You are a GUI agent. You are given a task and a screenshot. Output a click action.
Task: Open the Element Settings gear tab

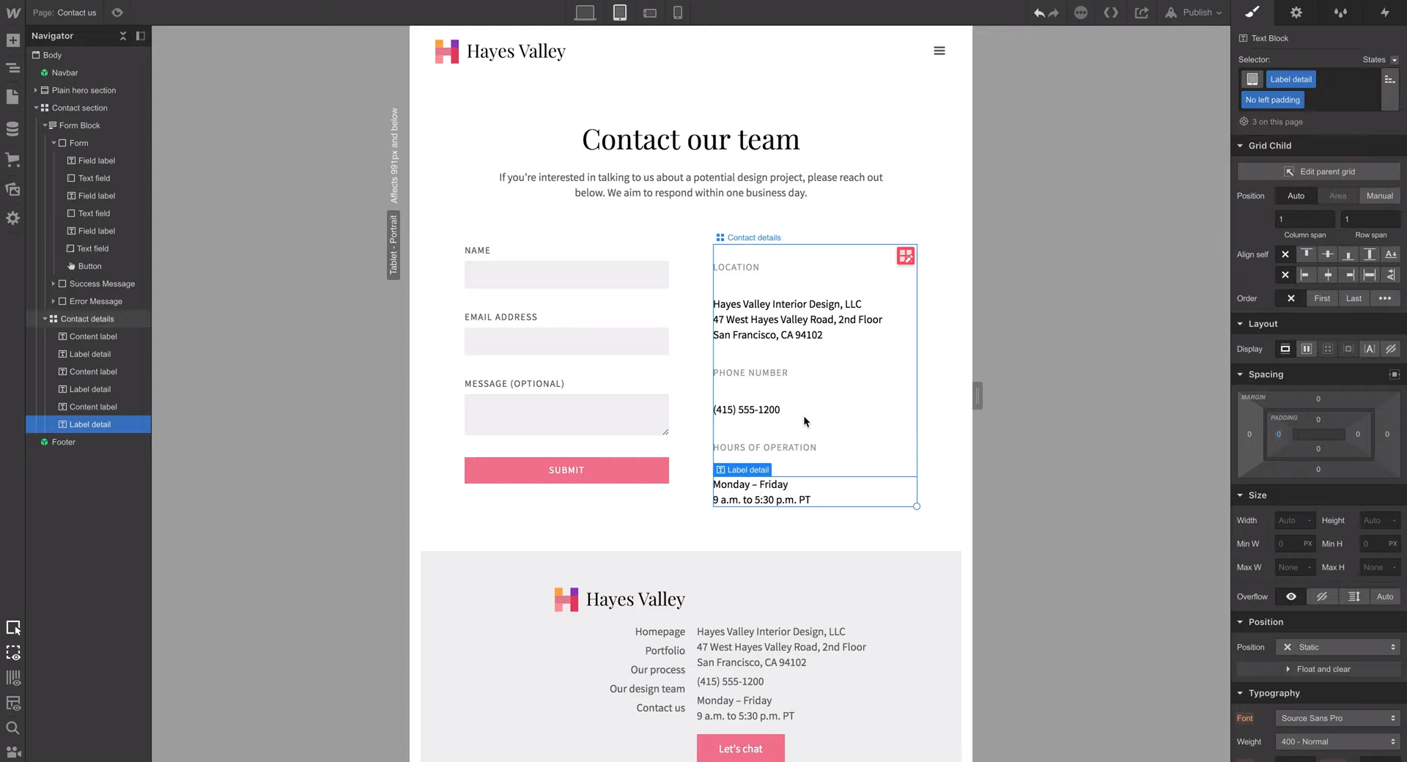(x=1296, y=12)
